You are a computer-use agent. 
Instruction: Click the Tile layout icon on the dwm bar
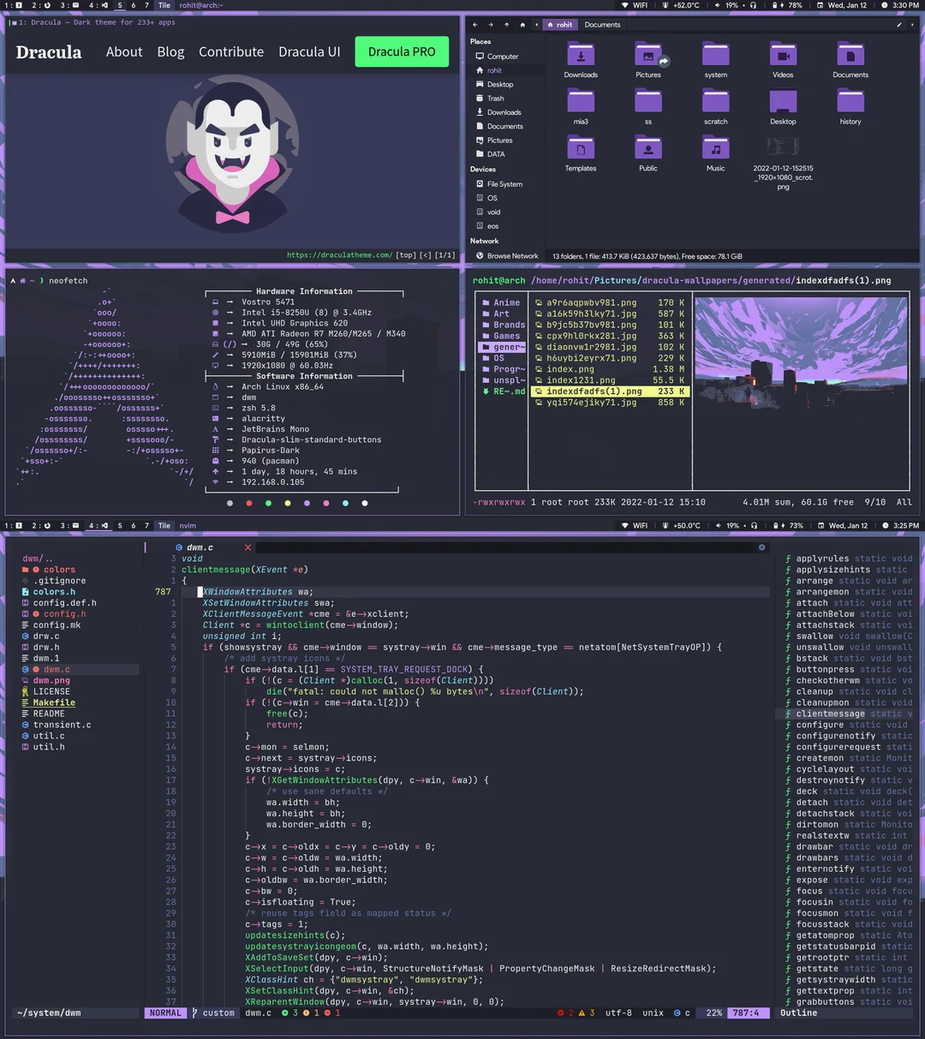[x=164, y=5]
